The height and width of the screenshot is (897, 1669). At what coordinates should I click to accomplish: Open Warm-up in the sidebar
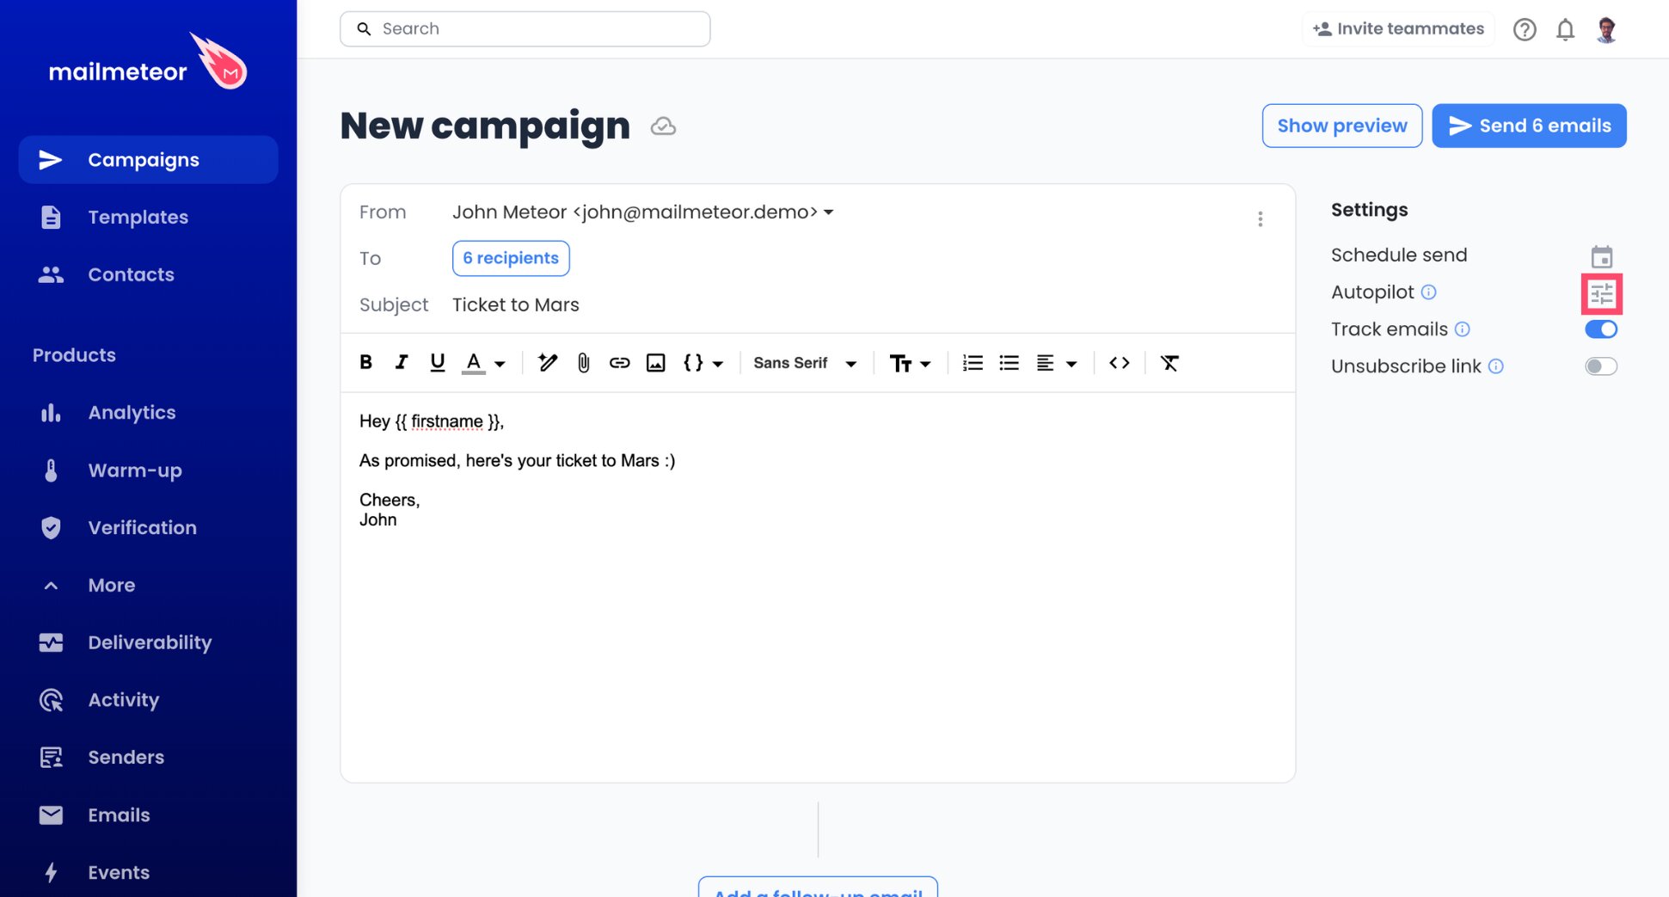point(148,470)
